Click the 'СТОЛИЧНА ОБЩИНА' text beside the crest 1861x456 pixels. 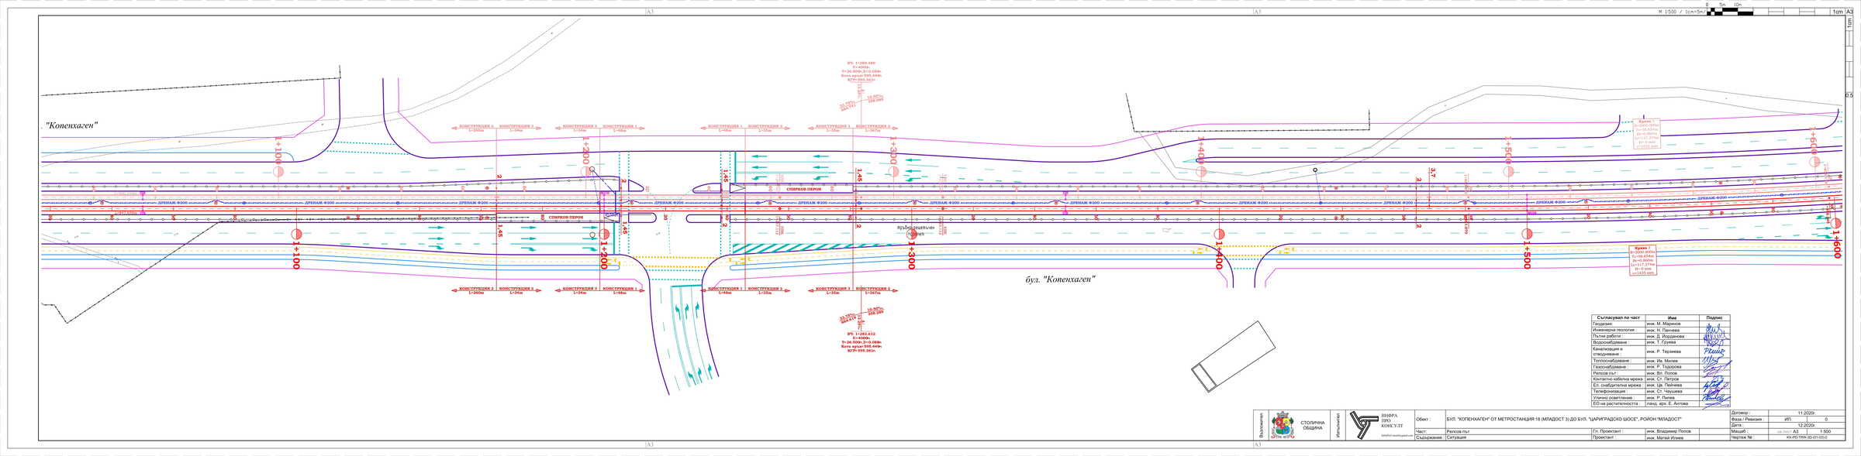(x=1313, y=425)
